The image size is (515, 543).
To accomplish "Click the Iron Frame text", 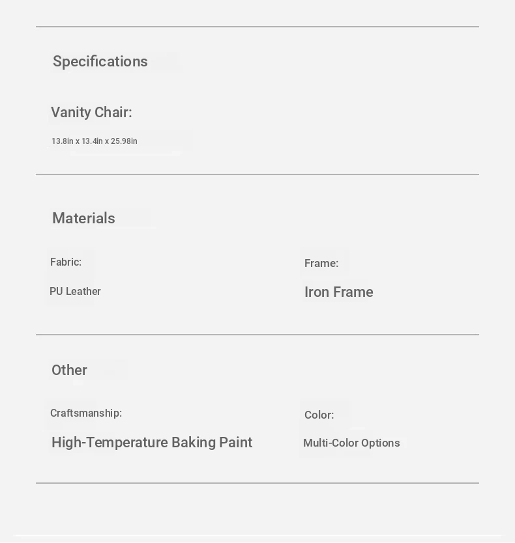I will click(339, 292).
